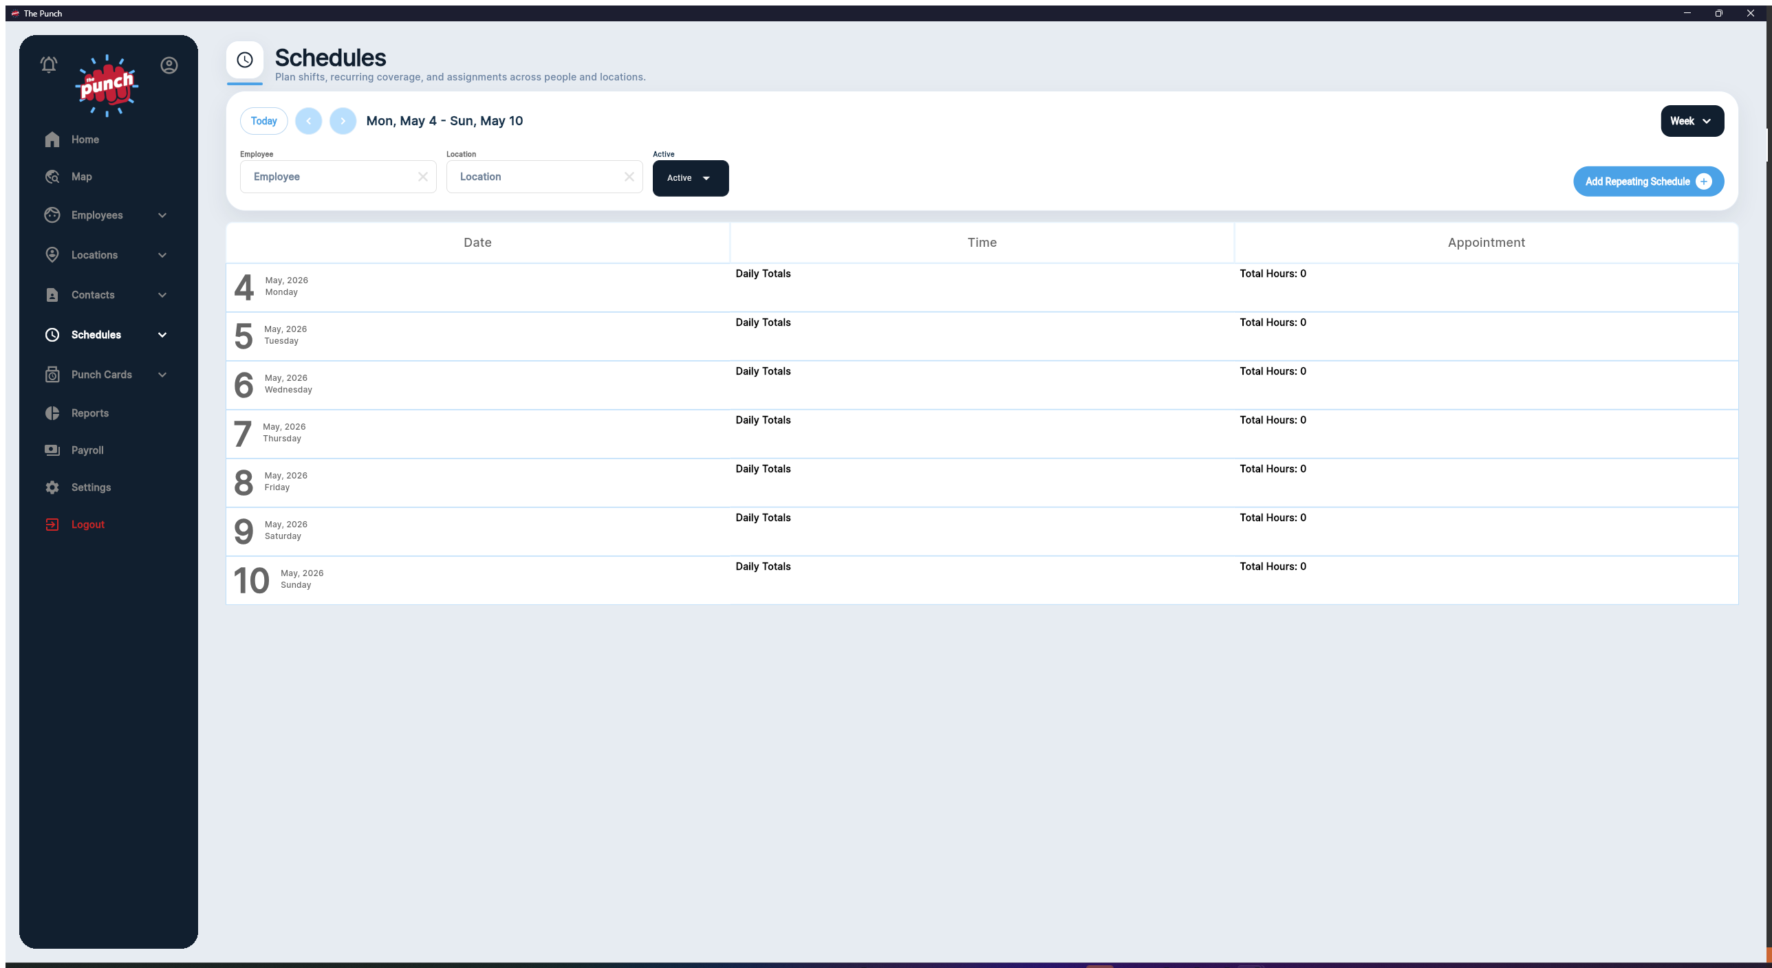Click the Home house icon
The height and width of the screenshot is (968, 1772).
52,140
